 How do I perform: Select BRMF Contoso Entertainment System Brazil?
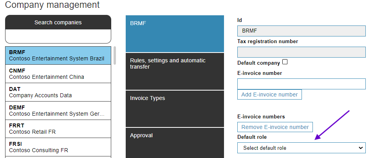58,55
